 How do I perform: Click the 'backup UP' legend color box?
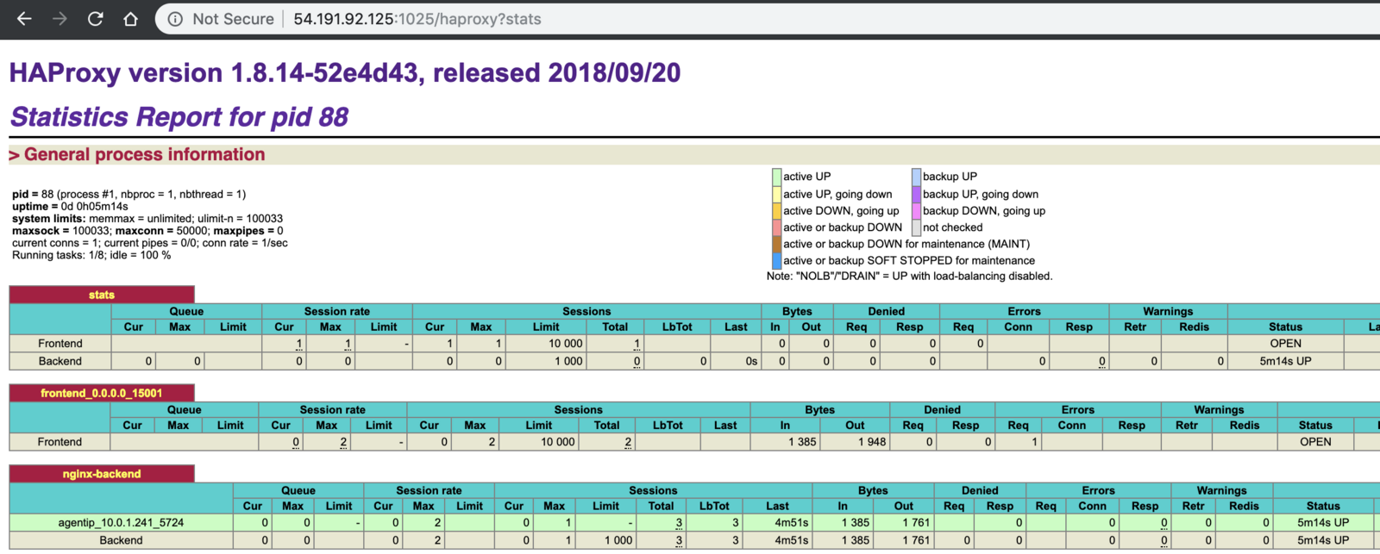pos(916,177)
